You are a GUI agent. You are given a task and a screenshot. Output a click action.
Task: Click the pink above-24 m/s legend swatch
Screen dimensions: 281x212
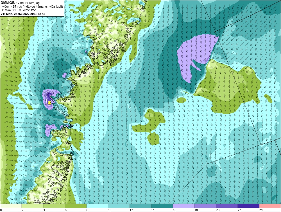pos(270,206)
